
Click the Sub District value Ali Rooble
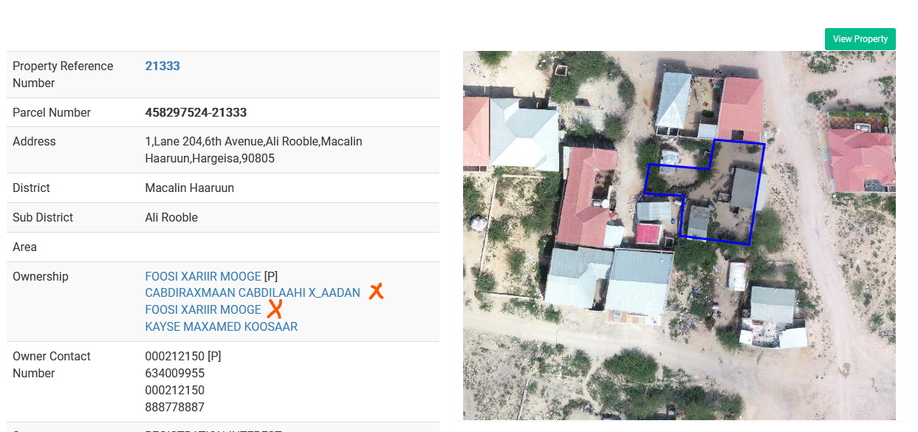pos(171,217)
